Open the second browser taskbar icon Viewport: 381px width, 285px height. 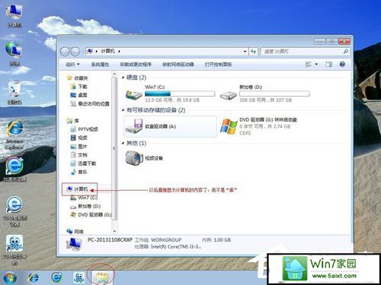(56, 277)
